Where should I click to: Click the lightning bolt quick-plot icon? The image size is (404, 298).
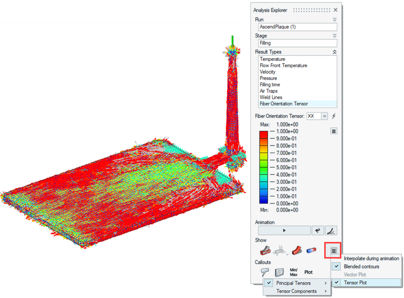[333, 116]
